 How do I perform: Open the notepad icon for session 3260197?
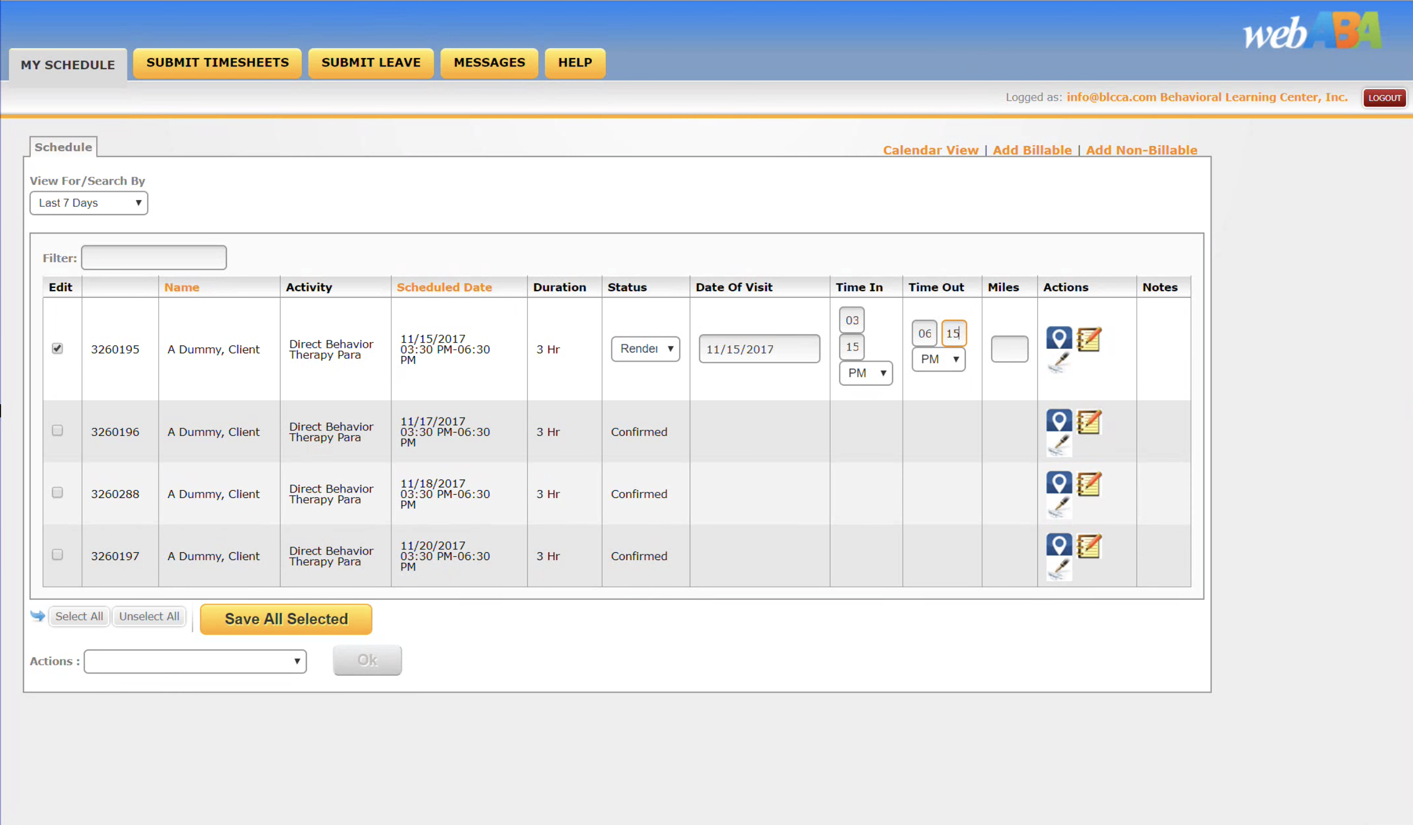1089,546
